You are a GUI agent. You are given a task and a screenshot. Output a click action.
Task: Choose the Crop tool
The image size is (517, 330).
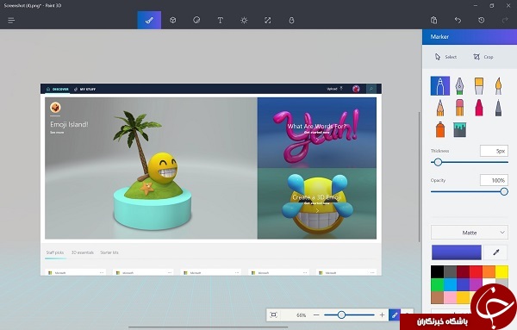coord(483,57)
